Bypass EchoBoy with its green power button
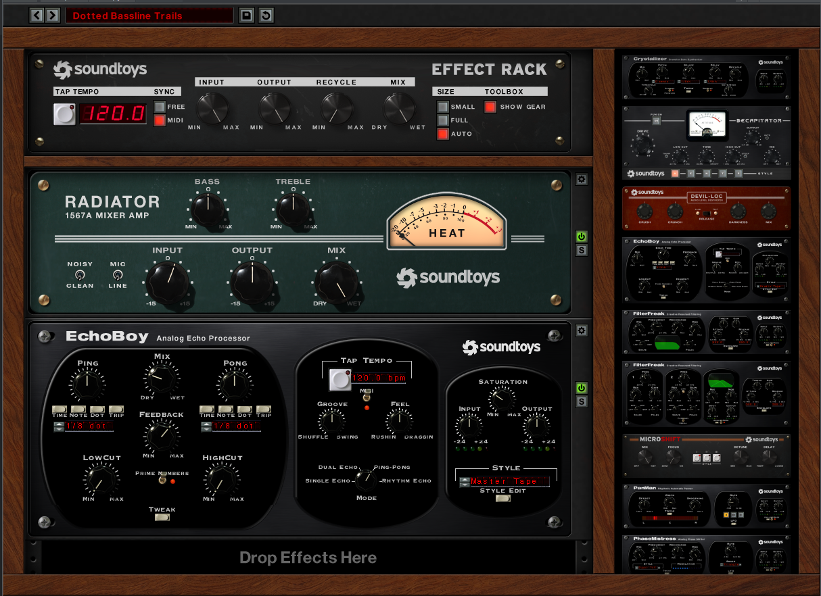 coord(582,388)
